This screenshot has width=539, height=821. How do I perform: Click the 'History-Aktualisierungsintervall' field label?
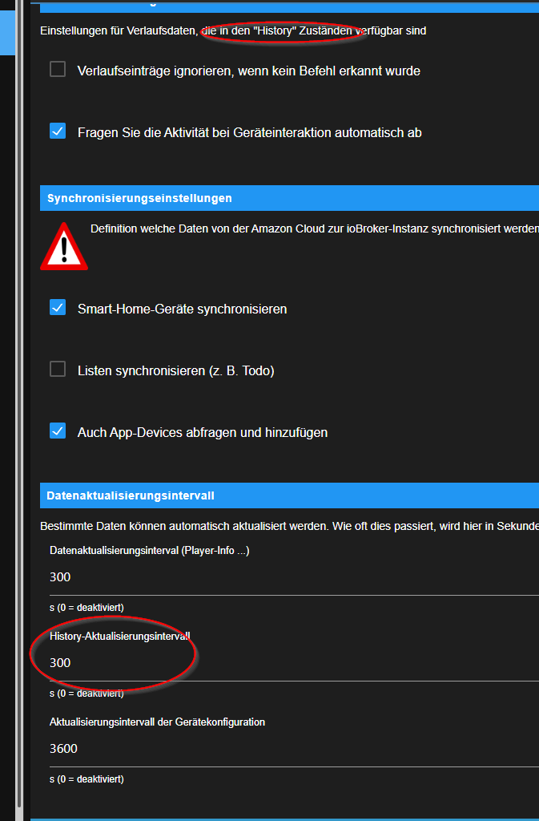(120, 637)
